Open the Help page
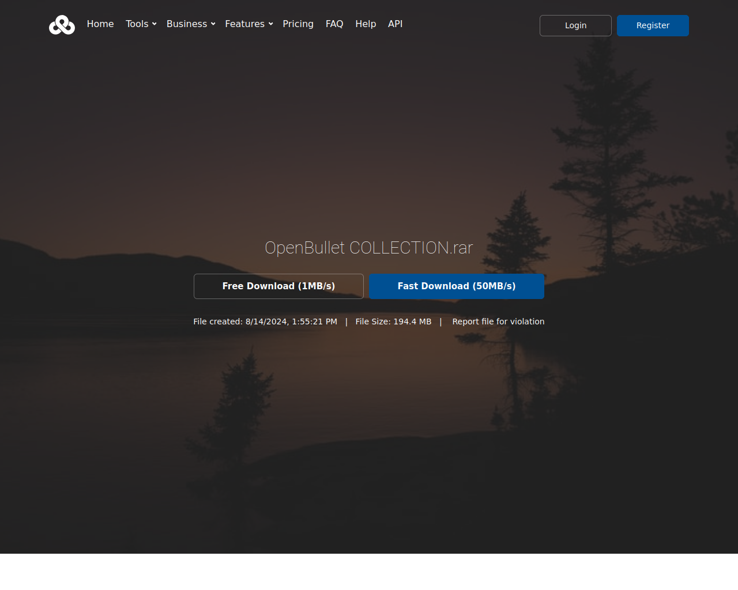Viewport: 738px width, 590px height. (366, 24)
